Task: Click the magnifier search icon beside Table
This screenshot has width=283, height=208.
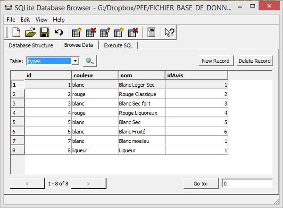Action: tap(89, 61)
